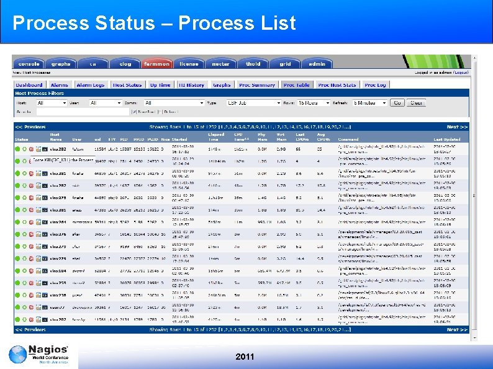This screenshot has height=369, width=493.
Task: Uncheck the ticked checkbox beside Search field
Action: (x=134, y=112)
